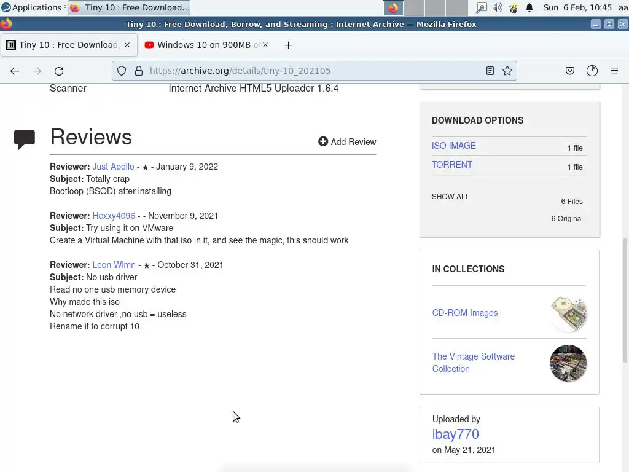Download the ISO IMAGE file
629x472 pixels.
click(x=454, y=146)
